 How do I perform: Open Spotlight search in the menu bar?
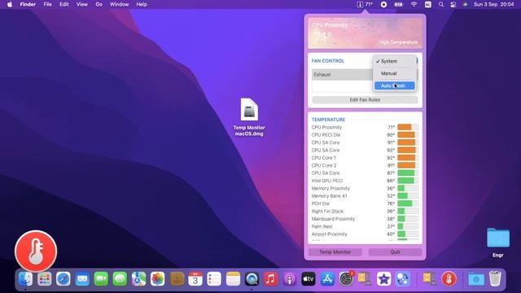click(441, 4)
